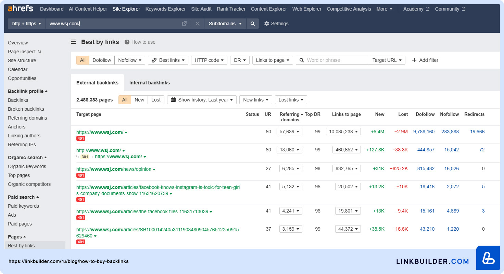Click nofollow count 283,888

[450, 132]
